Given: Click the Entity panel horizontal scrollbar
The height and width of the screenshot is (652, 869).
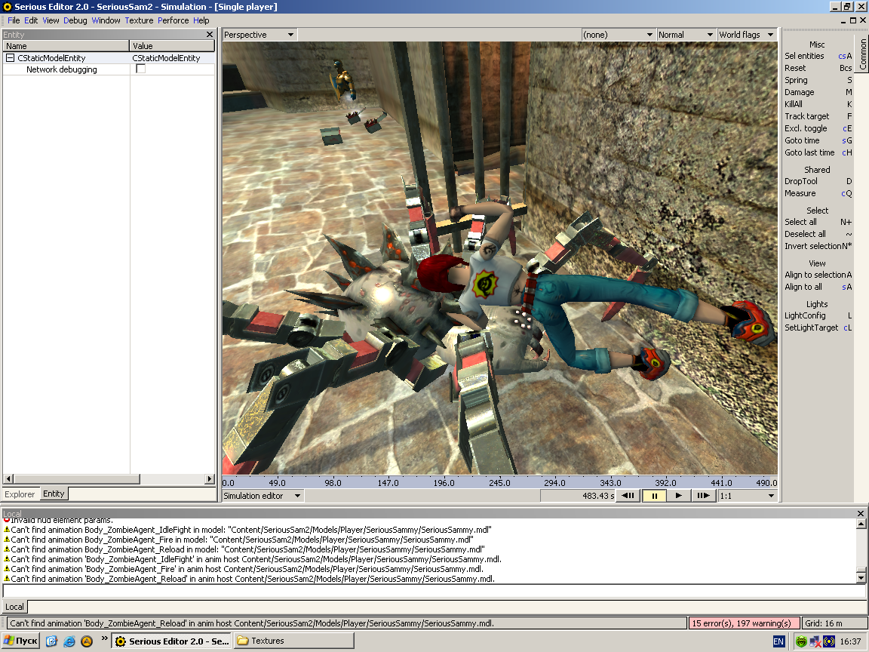Looking at the screenshot, I should [109, 479].
